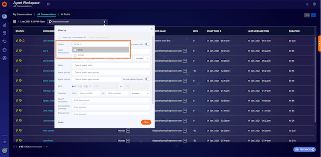The image size is (321, 157).
Task: Click the filter funnel icon
Action: click(x=104, y=22)
